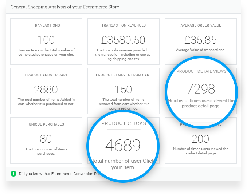Select the Product Removes From Cart card
This screenshot has width=247, height=194.
(123, 91)
